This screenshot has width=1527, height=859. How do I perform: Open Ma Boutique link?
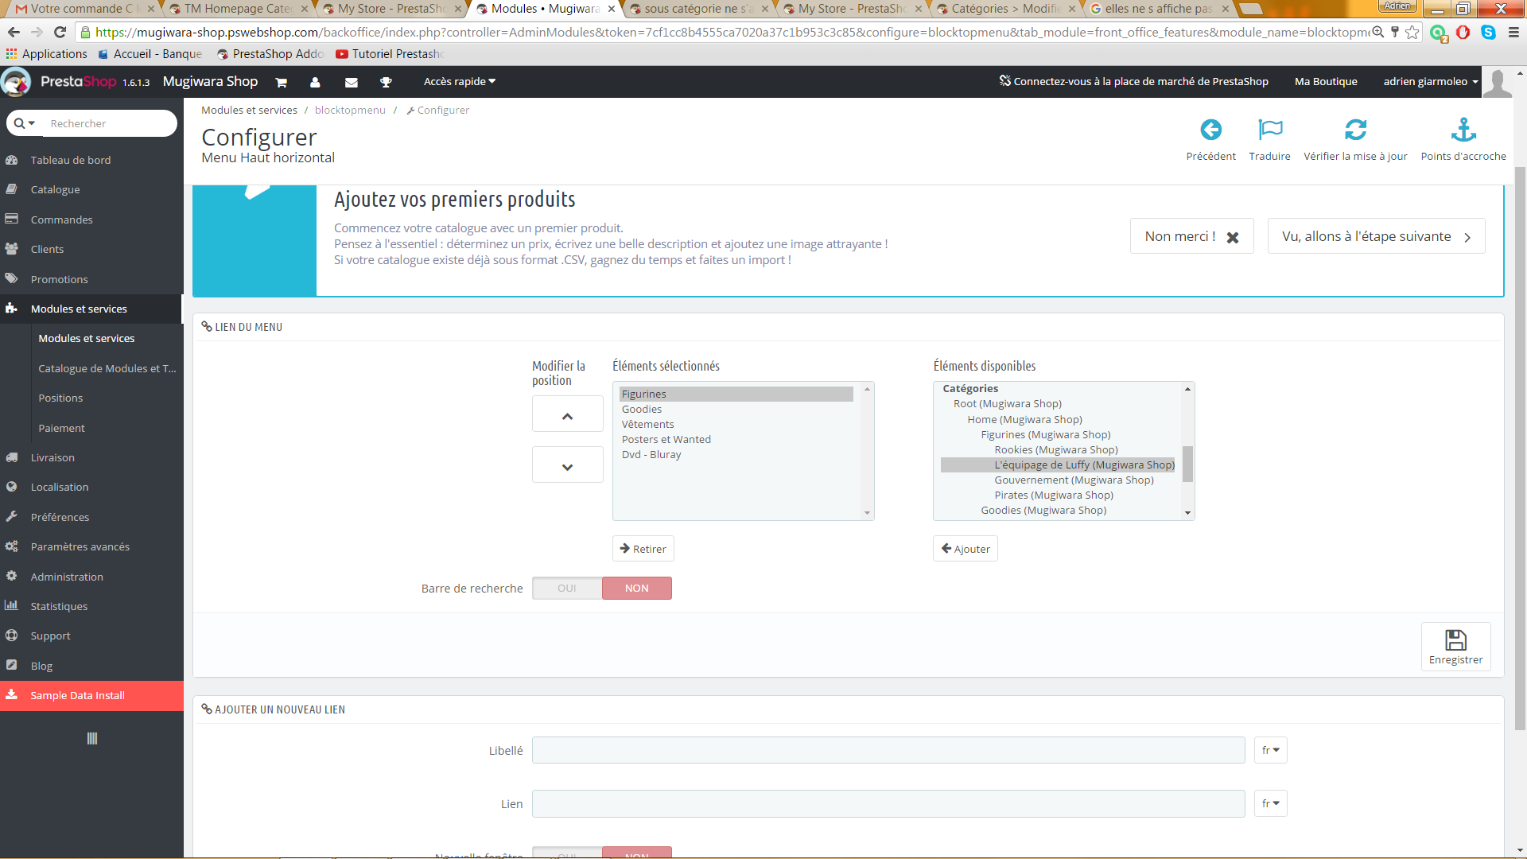1326,82
